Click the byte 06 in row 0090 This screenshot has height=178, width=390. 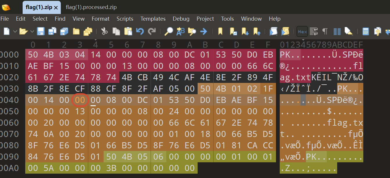click(x=158, y=157)
